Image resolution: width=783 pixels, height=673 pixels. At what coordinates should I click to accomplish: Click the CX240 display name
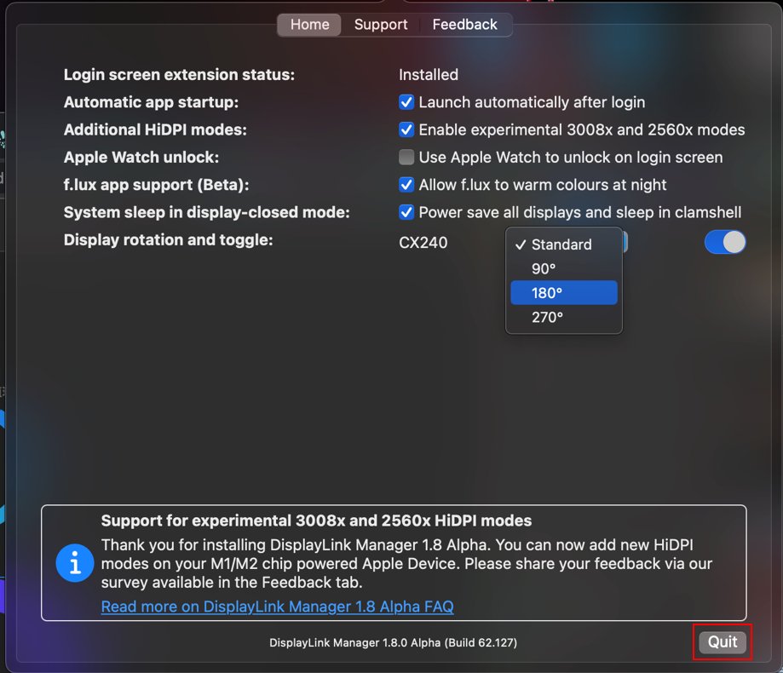423,243
